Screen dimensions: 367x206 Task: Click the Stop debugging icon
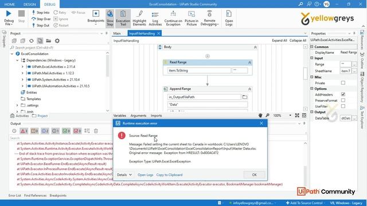[x=21, y=14]
